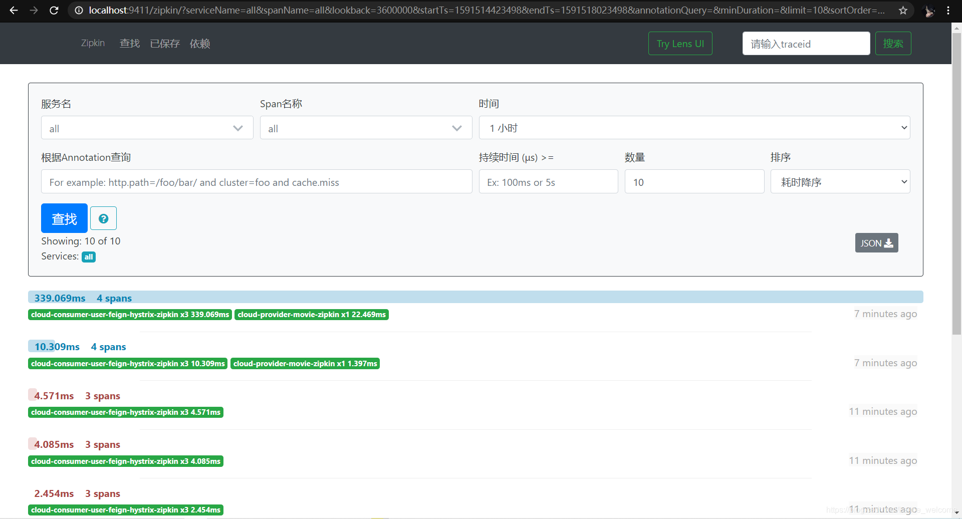The width and height of the screenshot is (962, 519).
Task: Click the scrollbar down arrow
Action: pyautogui.click(x=956, y=513)
